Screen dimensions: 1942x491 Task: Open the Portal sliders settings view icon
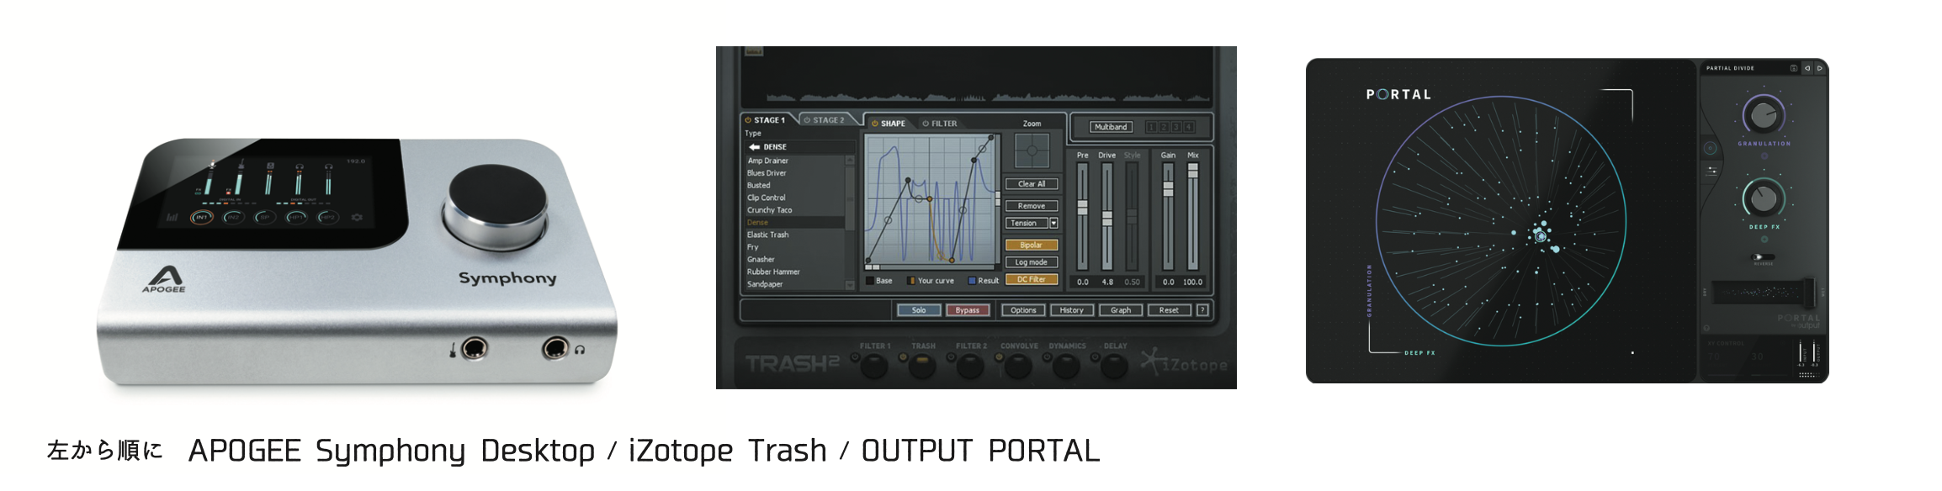point(1711,171)
